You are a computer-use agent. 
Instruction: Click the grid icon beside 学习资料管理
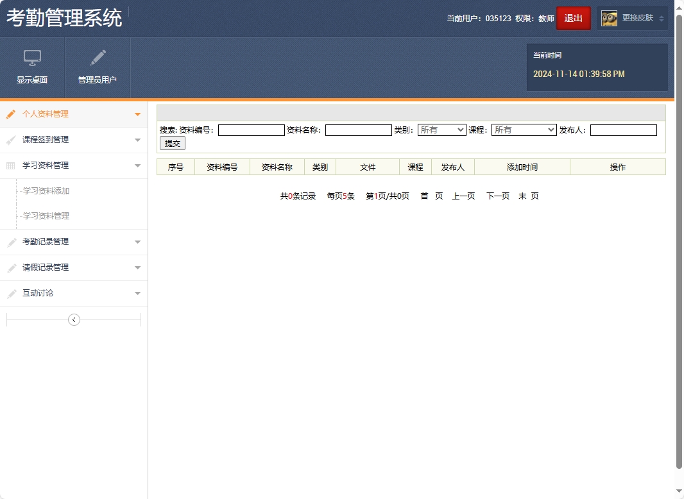coord(10,165)
